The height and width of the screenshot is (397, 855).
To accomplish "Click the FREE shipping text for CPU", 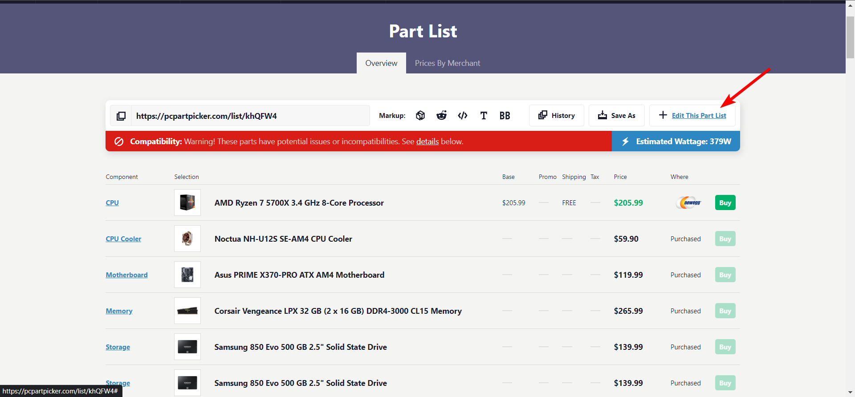I will pyautogui.click(x=569, y=203).
